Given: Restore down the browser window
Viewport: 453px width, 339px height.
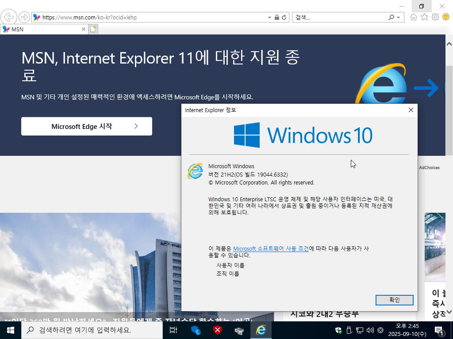Looking at the screenshot, I should click(422, 6).
